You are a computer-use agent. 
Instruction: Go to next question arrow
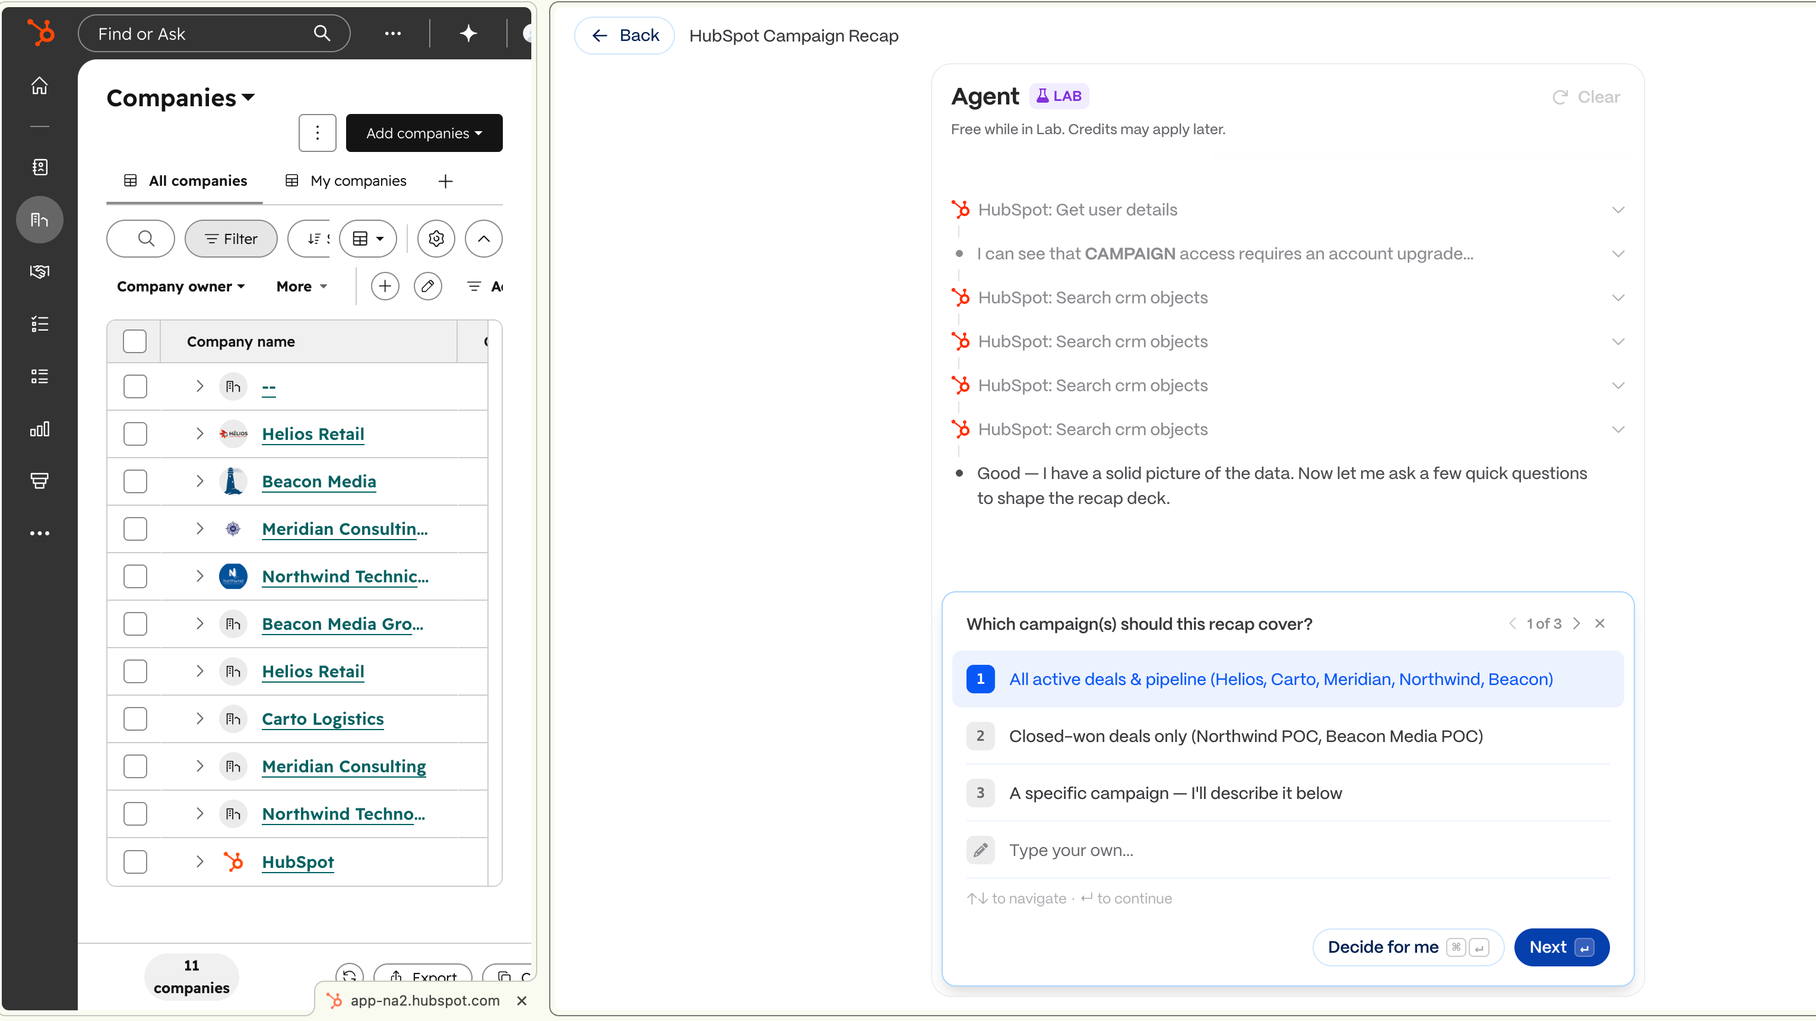(x=1576, y=623)
